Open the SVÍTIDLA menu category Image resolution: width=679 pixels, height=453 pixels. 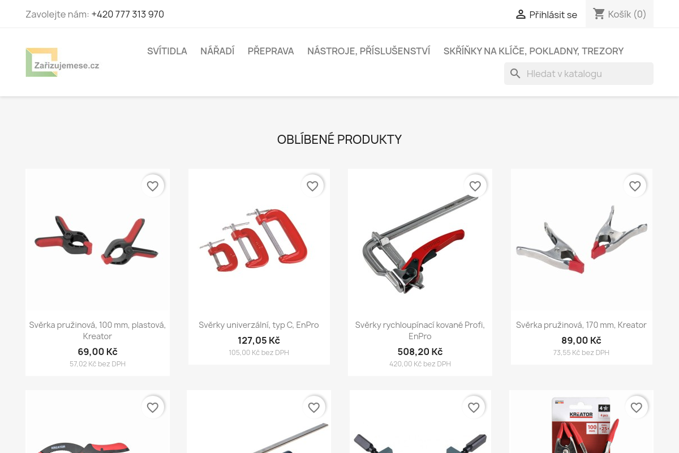167,51
